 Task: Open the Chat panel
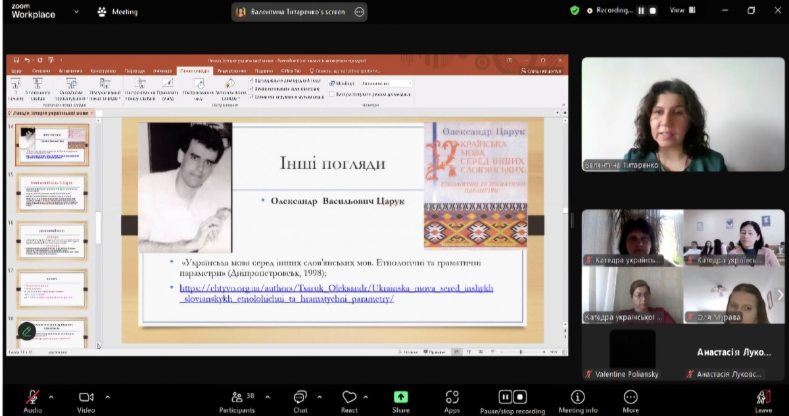tap(300, 397)
